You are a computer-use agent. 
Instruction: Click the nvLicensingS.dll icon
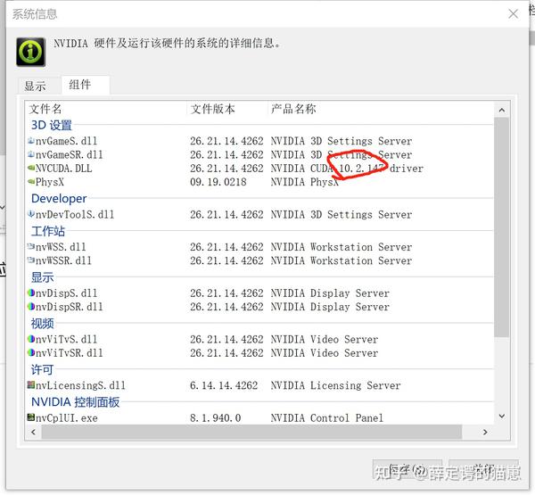click(x=31, y=385)
